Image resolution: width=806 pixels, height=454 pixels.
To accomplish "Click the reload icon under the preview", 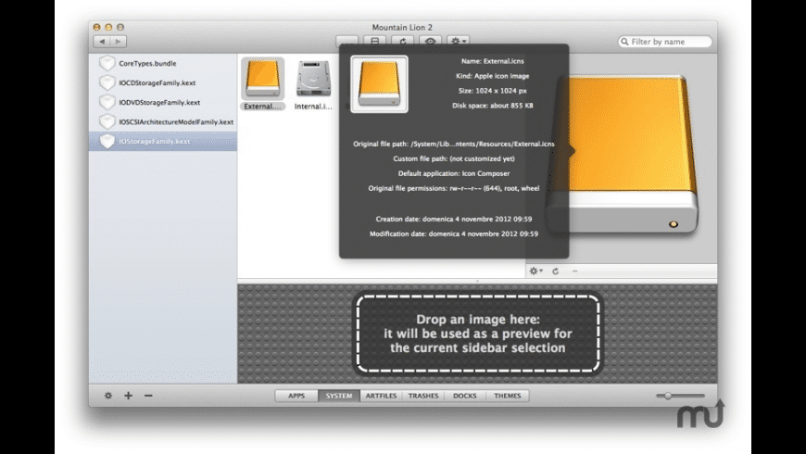I will [555, 271].
